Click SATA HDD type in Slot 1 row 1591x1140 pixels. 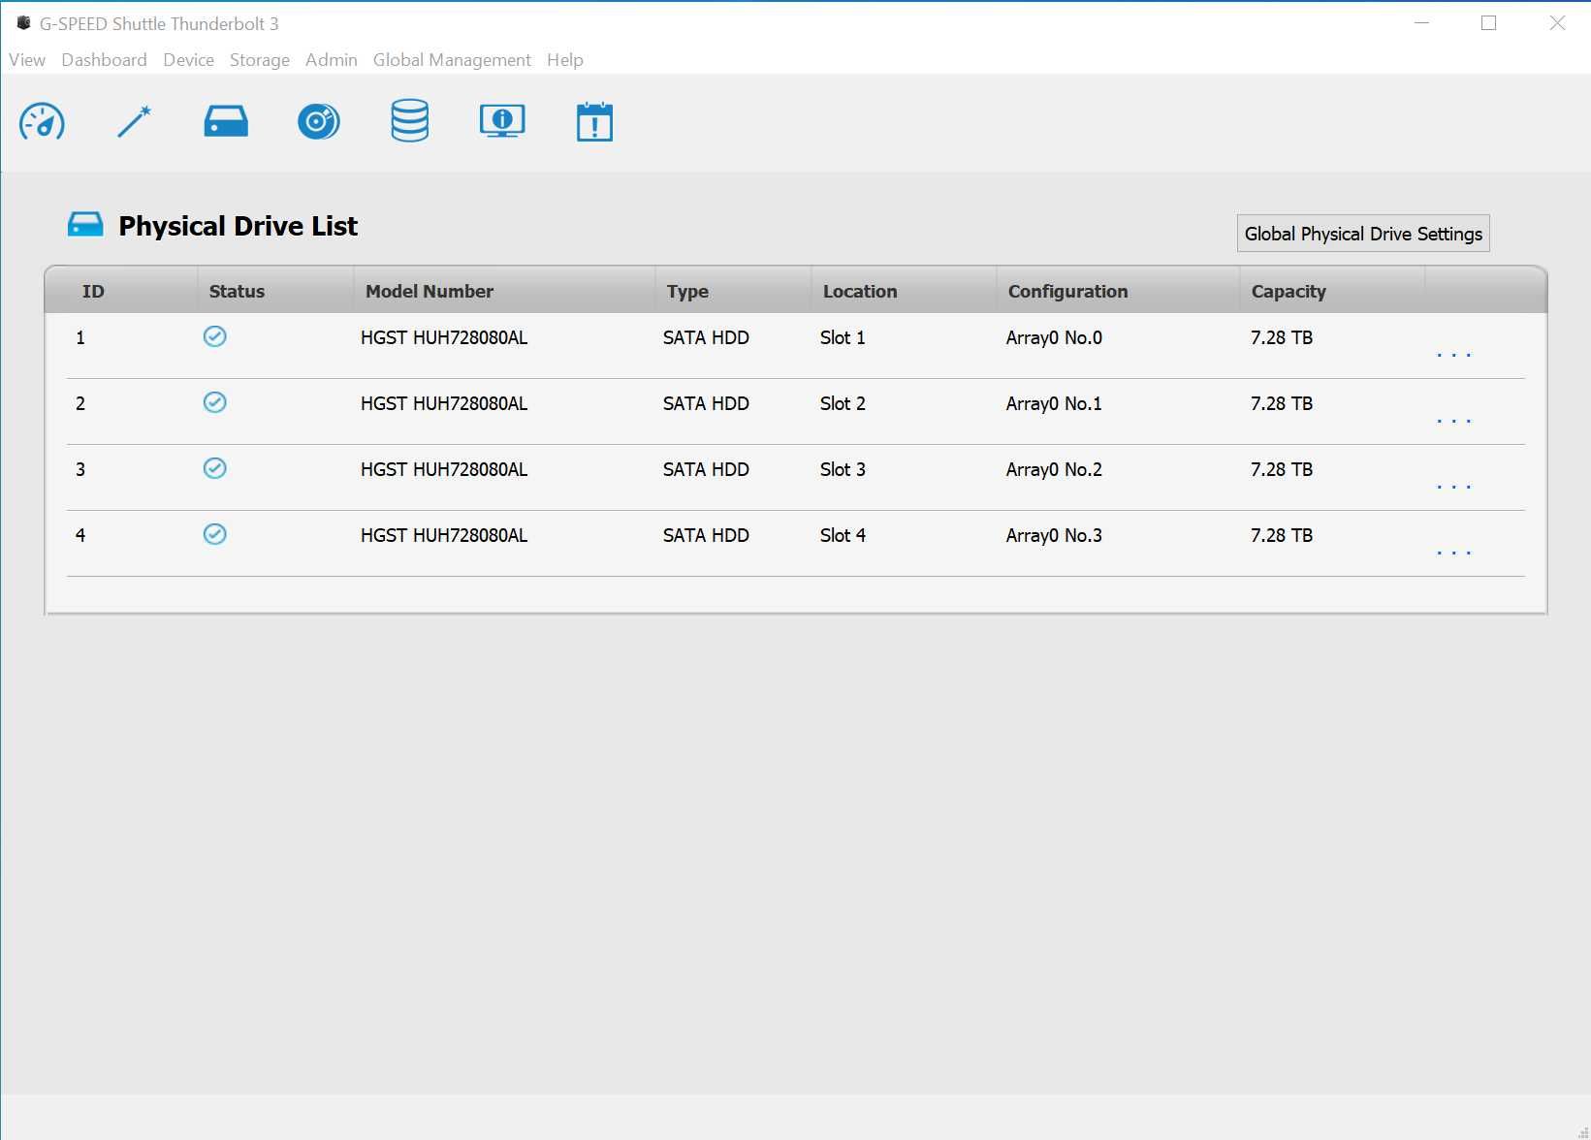(706, 337)
